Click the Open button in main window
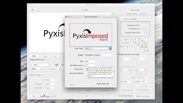This screenshot has width=183, height=103. point(34,56)
